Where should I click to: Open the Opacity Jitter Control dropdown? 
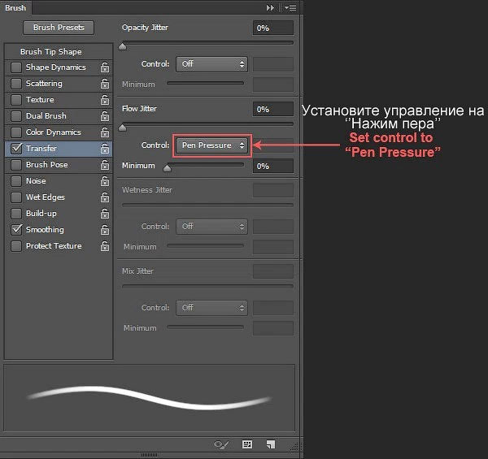211,64
